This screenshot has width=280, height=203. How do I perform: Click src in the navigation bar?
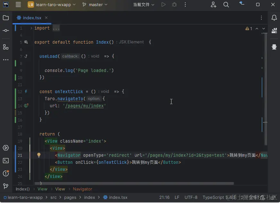coord(53,197)
